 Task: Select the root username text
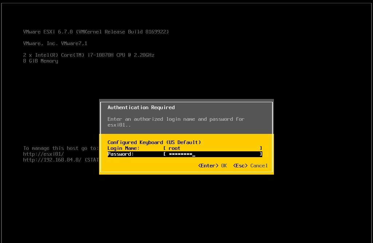[x=174, y=148]
